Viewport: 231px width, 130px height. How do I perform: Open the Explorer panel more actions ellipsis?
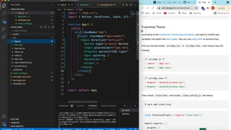tap(51, 5)
